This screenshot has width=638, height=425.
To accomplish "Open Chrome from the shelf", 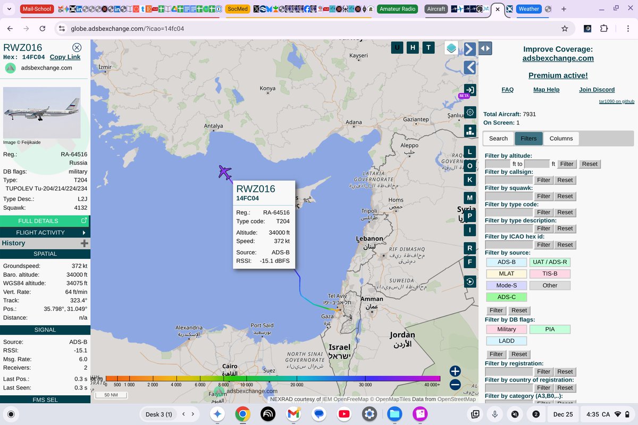I will click(x=242, y=414).
